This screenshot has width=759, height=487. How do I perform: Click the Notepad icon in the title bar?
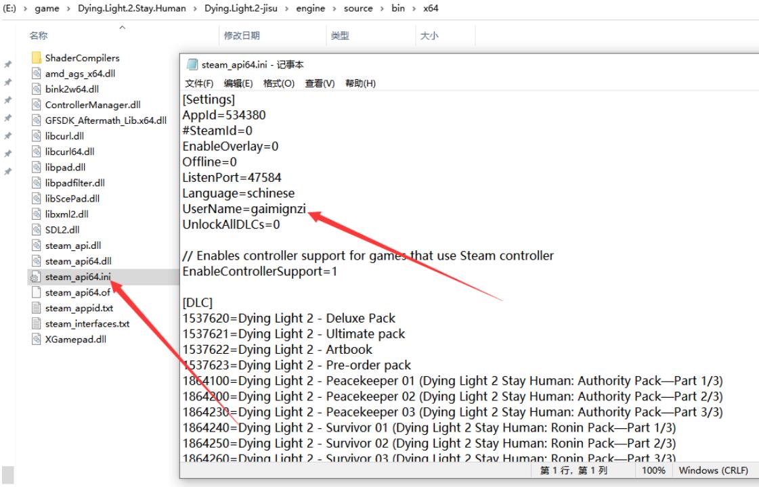tap(192, 65)
